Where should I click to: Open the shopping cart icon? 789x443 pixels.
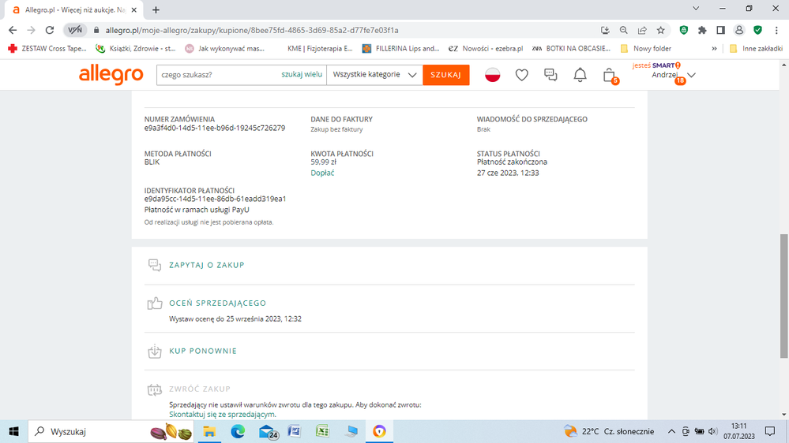click(x=609, y=75)
